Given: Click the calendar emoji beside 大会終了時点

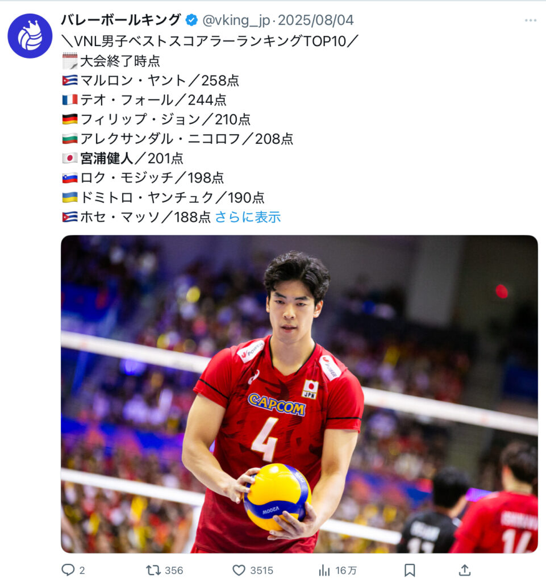Looking at the screenshot, I should coord(70,61).
